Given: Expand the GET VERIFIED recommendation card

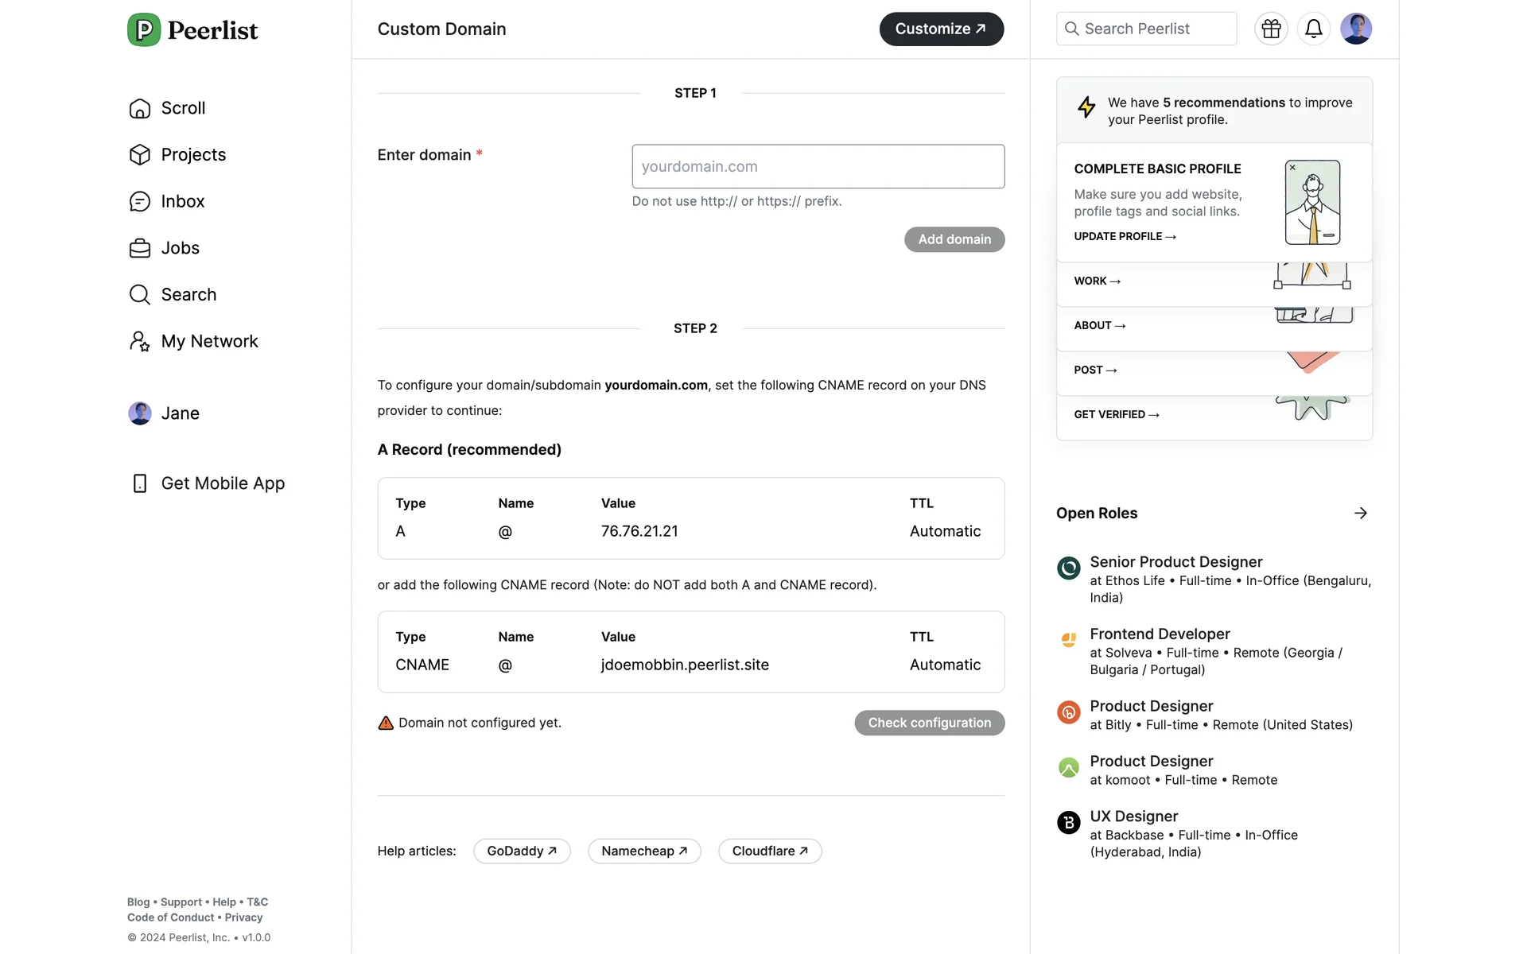Looking at the screenshot, I should click(x=1116, y=415).
